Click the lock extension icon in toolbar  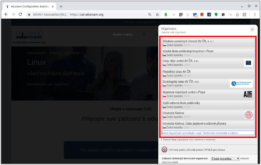pyautogui.click(x=237, y=15)
